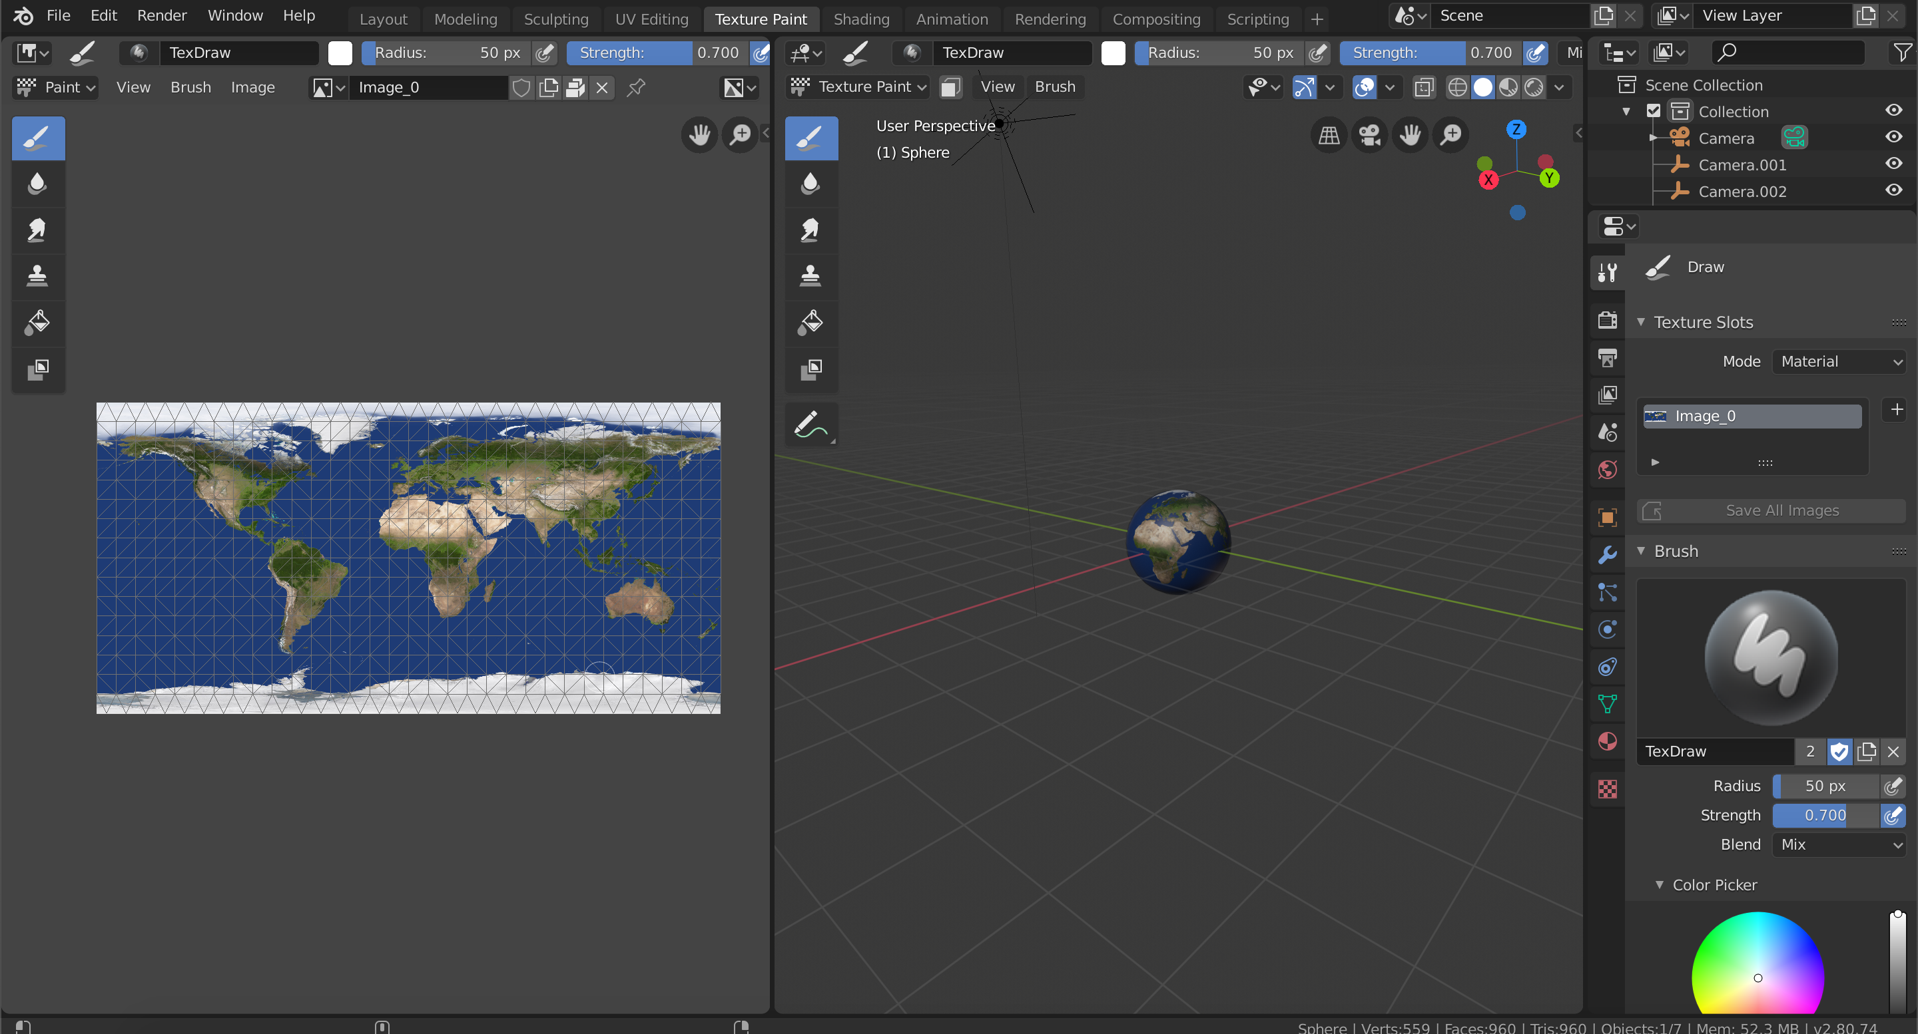Switch to the Shading workspace tab
1918x1034 pixels.
[x=860, y=19]
